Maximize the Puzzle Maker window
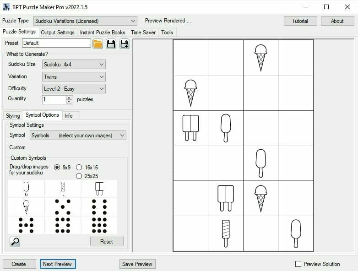The width and height of the screenshot is (358, 271). pyautogui.click(x=326, y=7)
